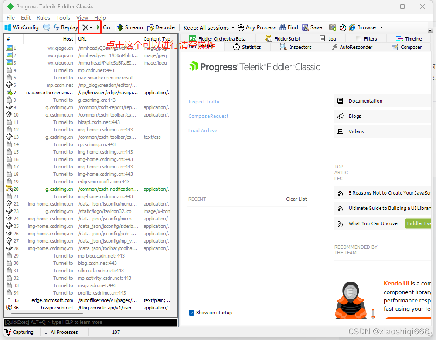
Task: Toggle Capturing in the status bar
Action: click(19, 332)
